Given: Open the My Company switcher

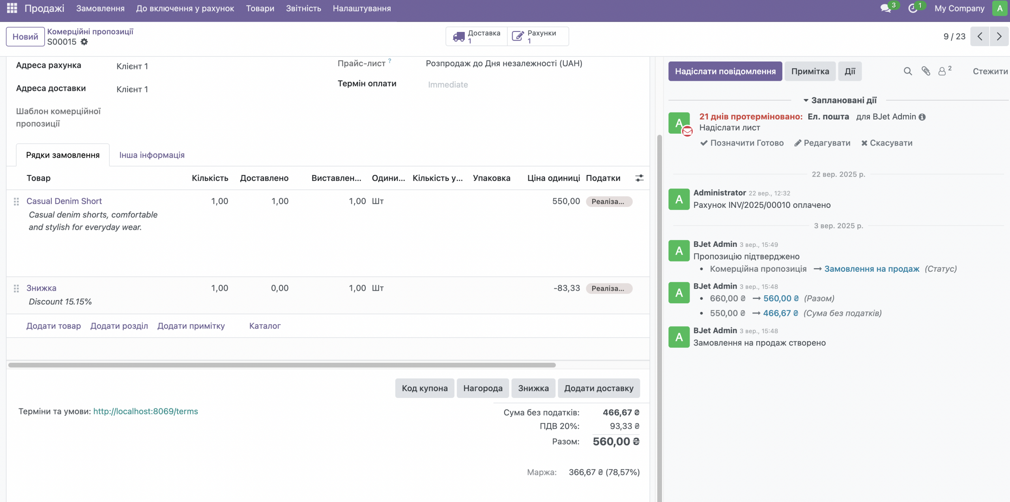Looking at the screenshot, I should (x=959, y=8).
